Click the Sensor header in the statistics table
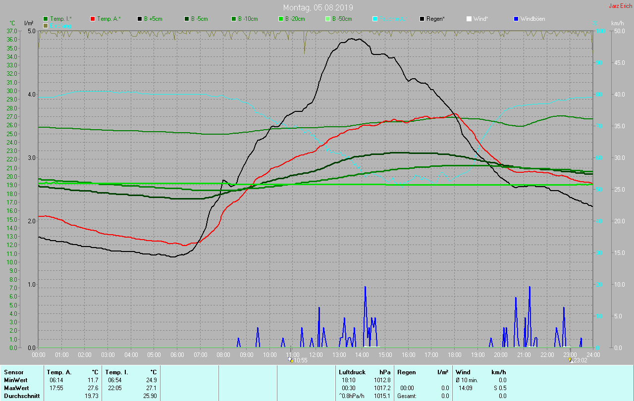 coord(13,372)
